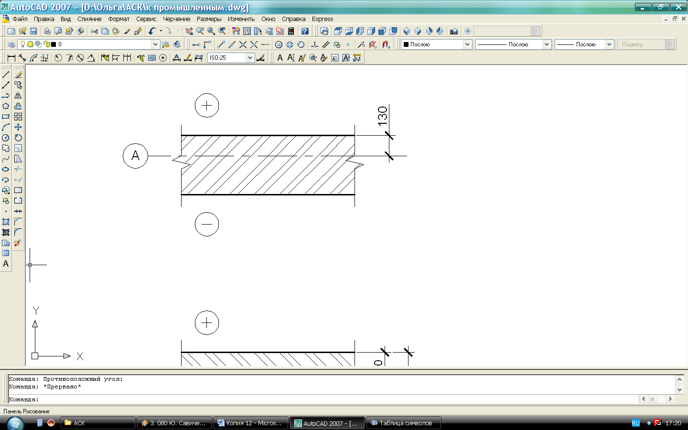
Task: Open the Express menu
Action: coord(322,19)
